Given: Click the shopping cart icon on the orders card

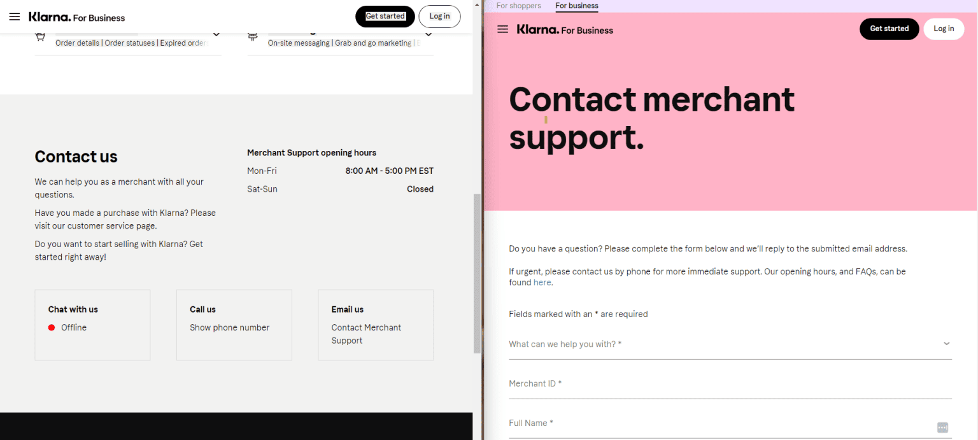Looking at the screenshot, I should tap(39, 36).
